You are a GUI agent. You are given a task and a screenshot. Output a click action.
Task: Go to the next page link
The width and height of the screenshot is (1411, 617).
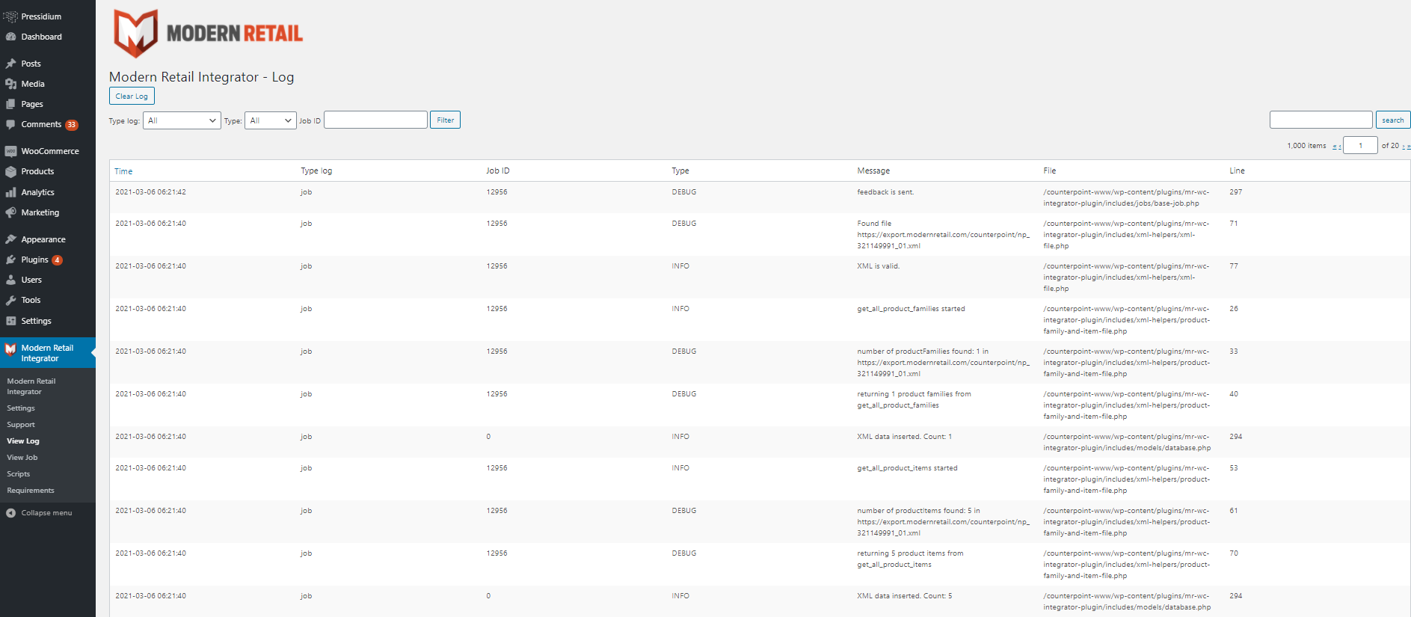[x=1404, y=147]
